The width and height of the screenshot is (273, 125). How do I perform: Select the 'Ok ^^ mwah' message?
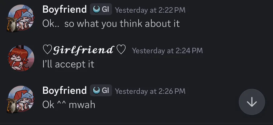pos(69,105)
